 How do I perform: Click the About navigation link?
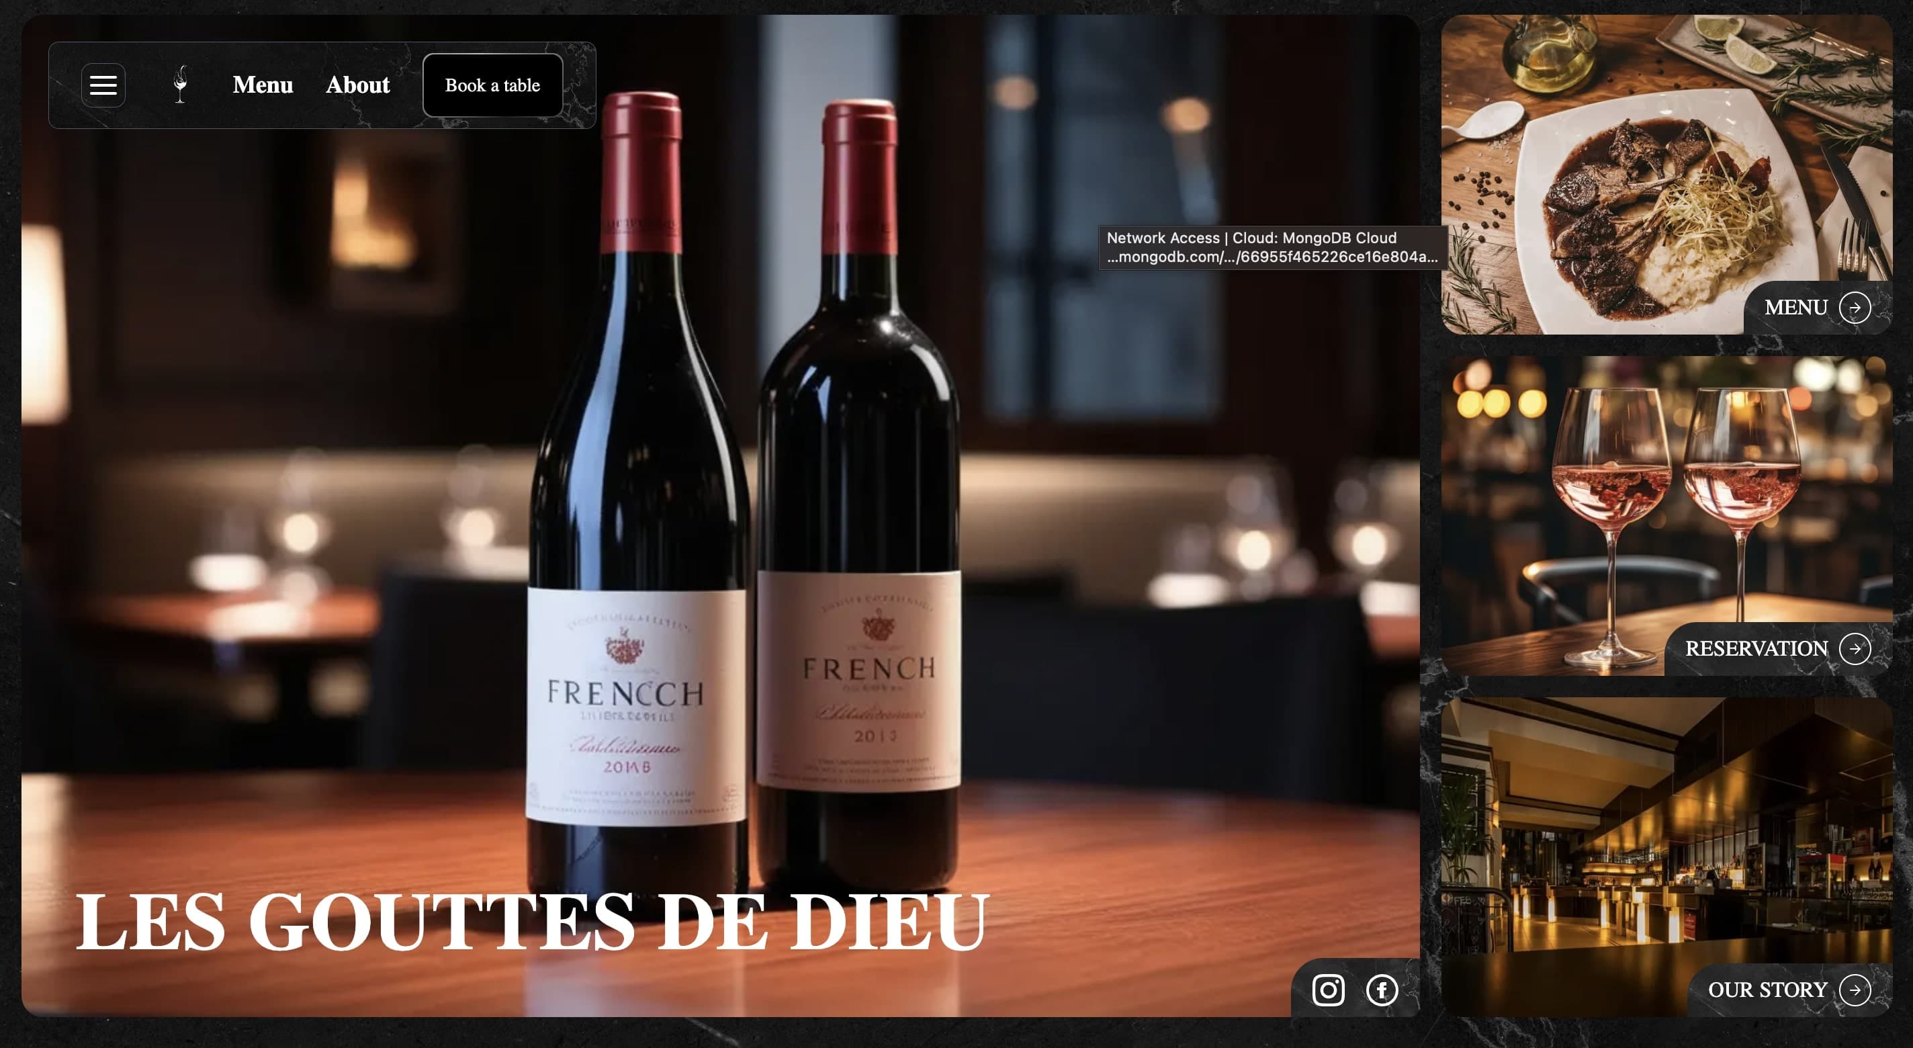click(357, 85)
